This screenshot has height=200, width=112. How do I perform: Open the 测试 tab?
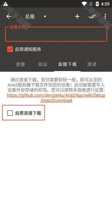pyautogui.click(x=92, y=64)
